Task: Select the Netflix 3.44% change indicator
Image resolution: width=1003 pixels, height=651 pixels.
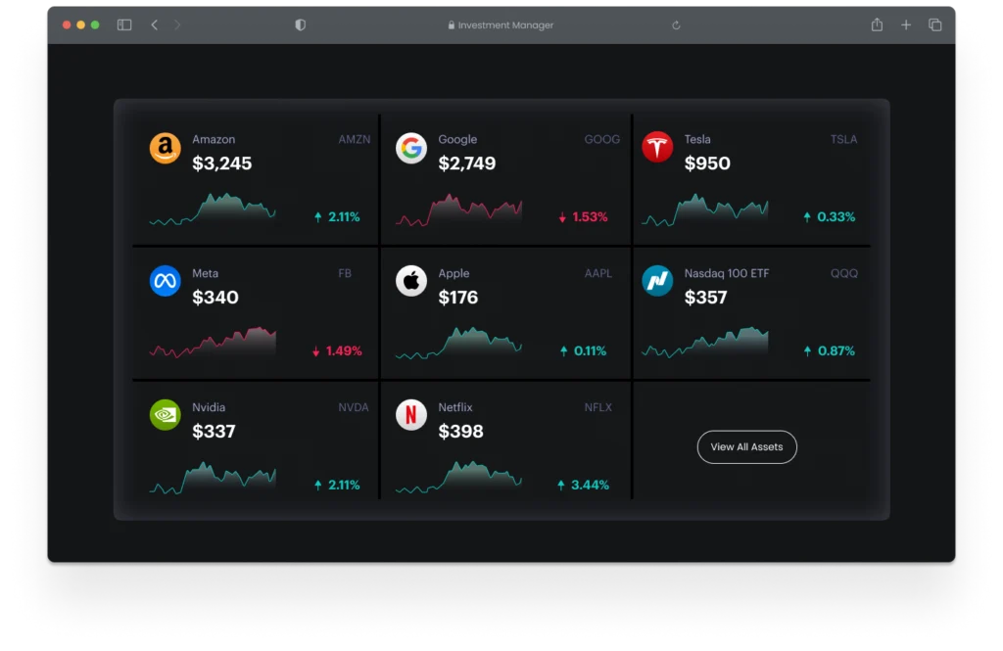Action: point(583,485)
